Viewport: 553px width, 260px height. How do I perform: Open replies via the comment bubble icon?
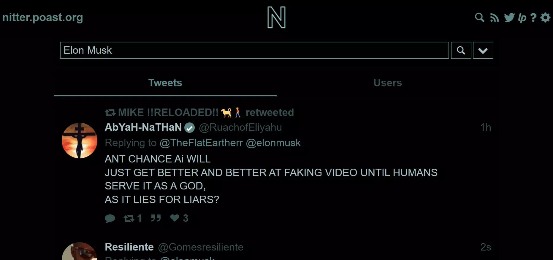(110, 218)
